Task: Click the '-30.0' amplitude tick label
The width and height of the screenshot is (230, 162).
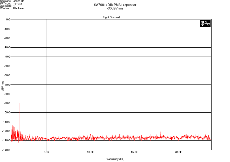Action: (7, 48)
